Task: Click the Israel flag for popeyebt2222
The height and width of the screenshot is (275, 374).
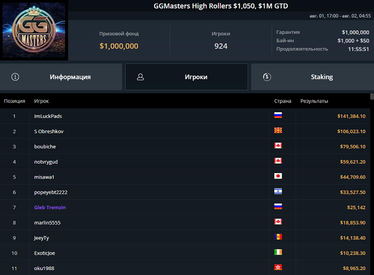Action: click(x=278, y=191)
